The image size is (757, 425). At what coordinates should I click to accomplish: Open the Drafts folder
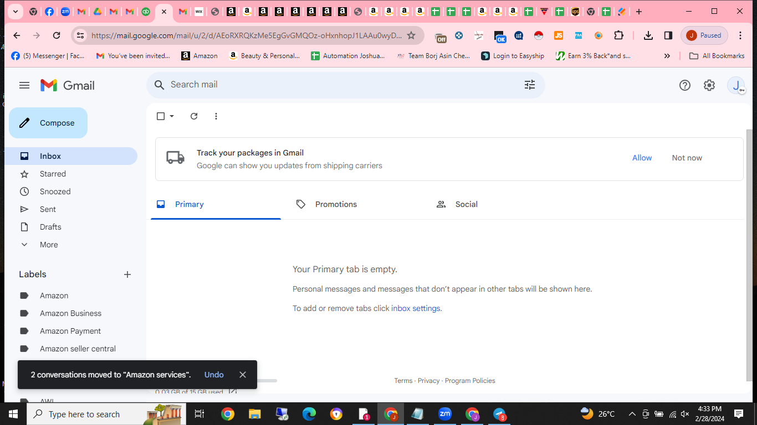tap(71, 227)
